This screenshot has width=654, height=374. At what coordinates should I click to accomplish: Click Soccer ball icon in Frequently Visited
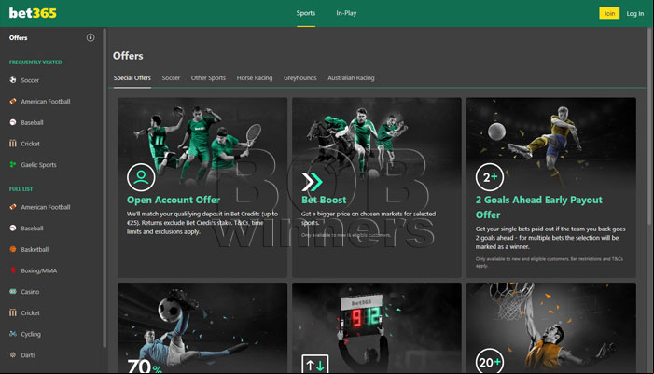[x=13, y=80]
